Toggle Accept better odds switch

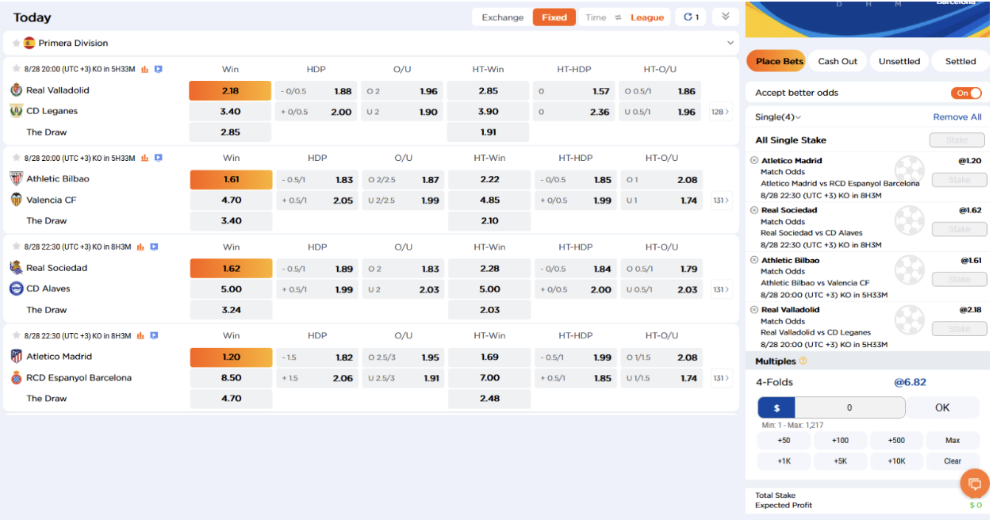pos(966,94)
